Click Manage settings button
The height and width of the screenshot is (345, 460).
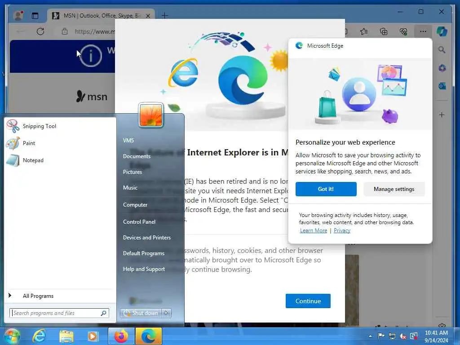(394, 189)
